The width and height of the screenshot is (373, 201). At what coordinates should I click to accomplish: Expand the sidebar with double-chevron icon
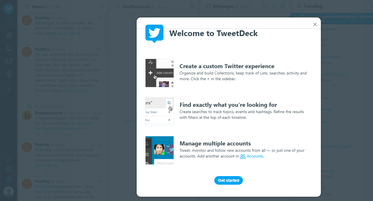[x=9, y=158]
